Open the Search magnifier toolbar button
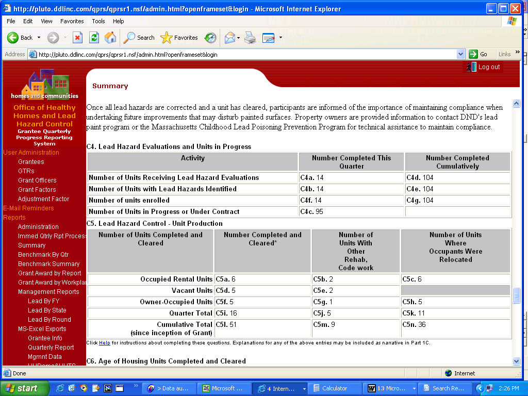 coord(139,38)
